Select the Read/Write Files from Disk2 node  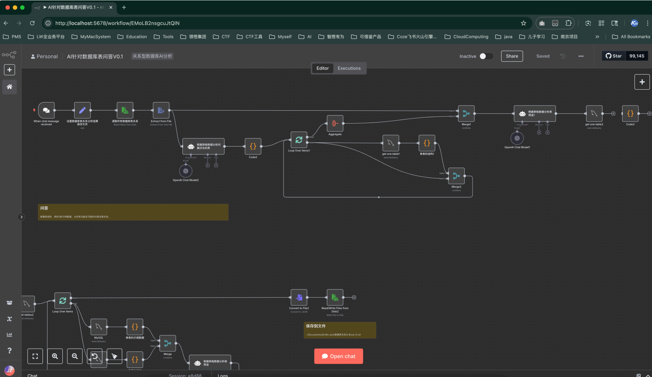[335, 297]
